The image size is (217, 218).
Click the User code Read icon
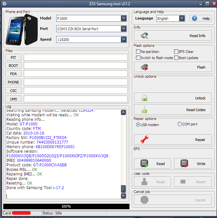click(144, 182)
